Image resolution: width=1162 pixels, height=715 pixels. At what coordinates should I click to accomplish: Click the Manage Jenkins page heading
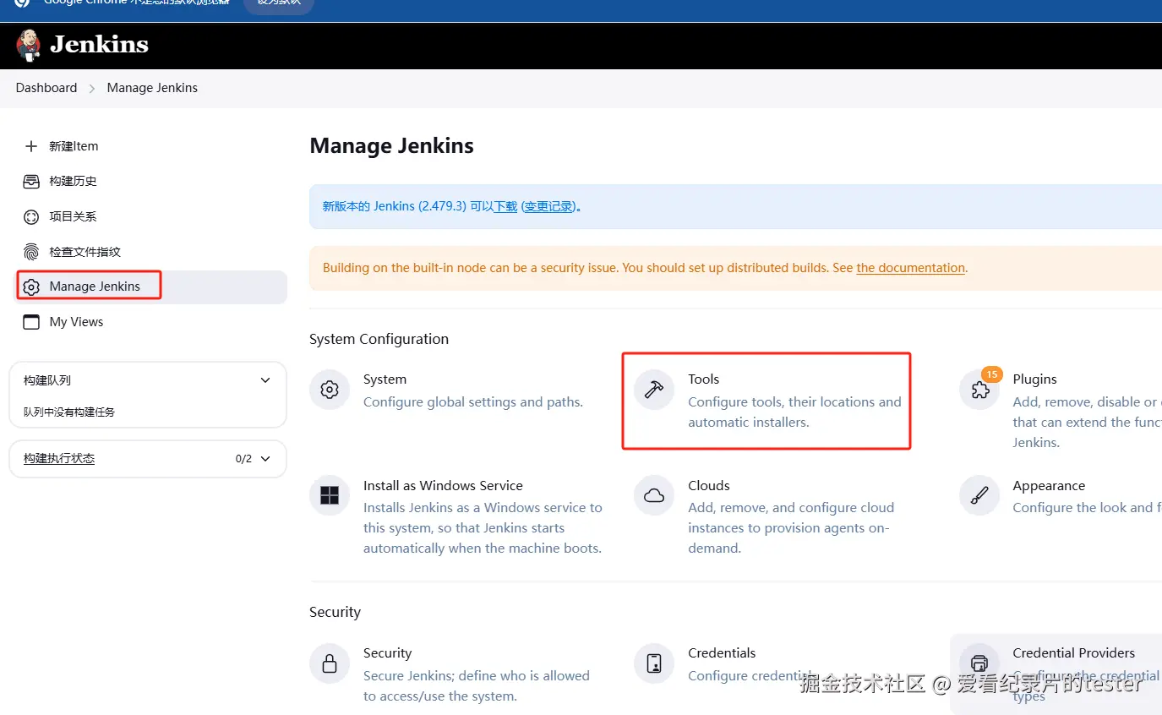[x=391, y=146]
